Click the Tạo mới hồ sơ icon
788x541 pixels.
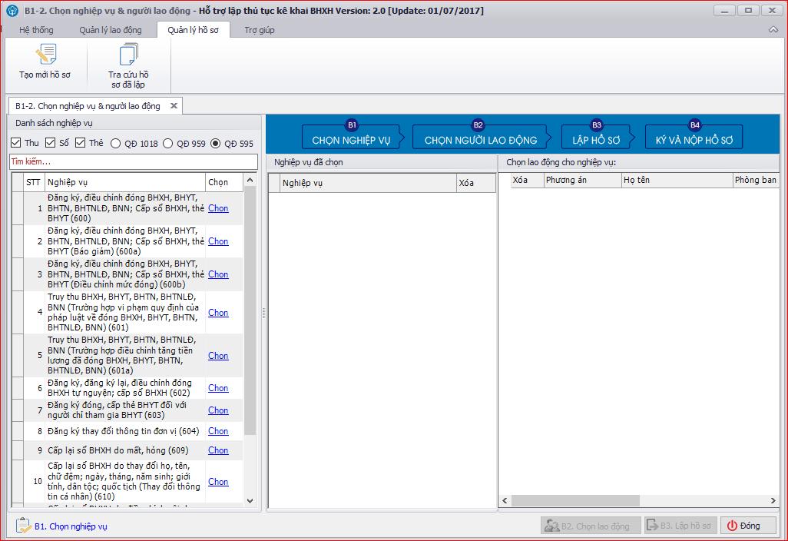coord(45,55)
